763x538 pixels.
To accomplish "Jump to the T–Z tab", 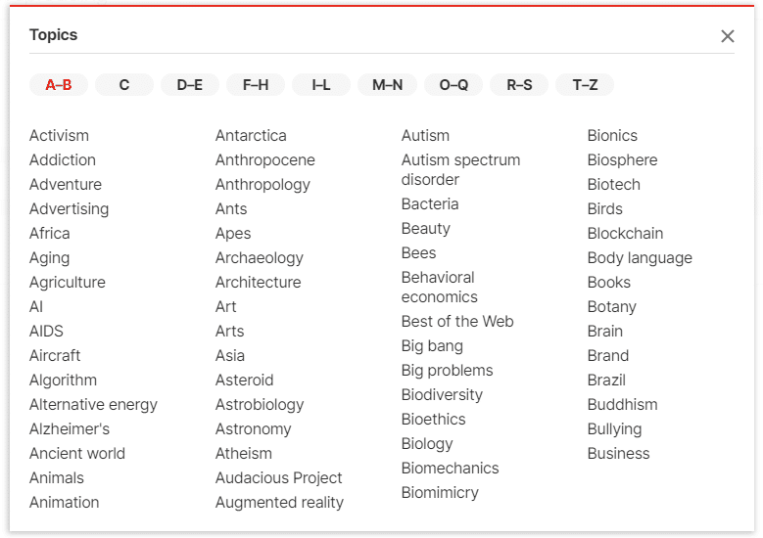I will click(x=585, y=85).
